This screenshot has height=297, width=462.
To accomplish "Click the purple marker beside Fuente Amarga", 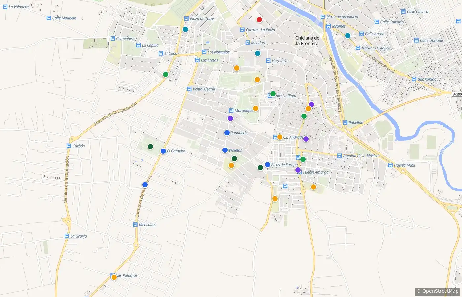I will click(x=298, y=170).
